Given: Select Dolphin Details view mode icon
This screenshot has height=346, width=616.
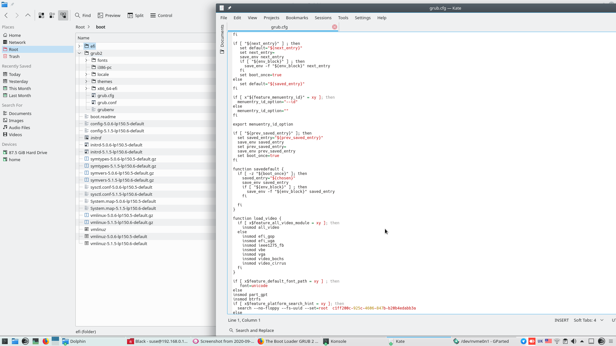Looking at the screenshot, I should (63, 15).
